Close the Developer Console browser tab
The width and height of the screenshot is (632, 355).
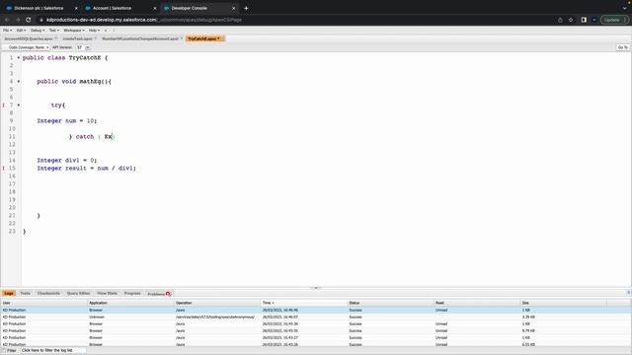[233, 8]
